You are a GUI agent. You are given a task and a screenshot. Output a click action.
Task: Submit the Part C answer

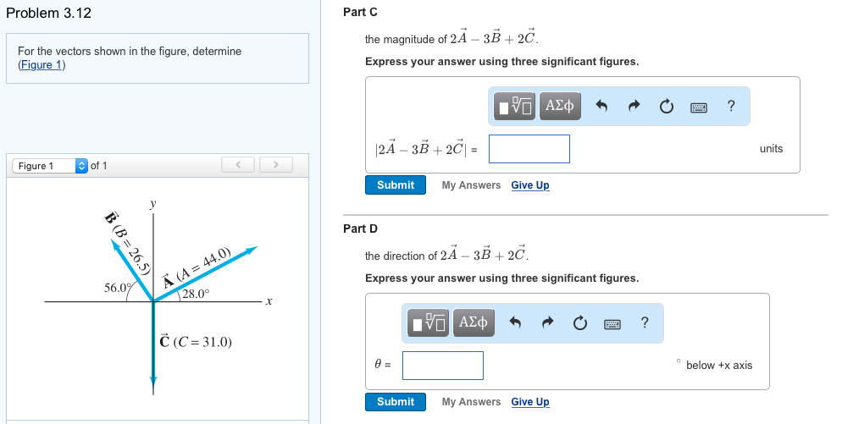[395, 184]
